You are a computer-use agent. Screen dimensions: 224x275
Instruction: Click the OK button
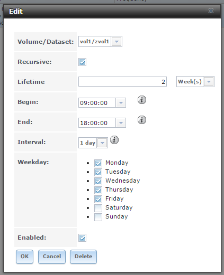click(x=24, y=257)
